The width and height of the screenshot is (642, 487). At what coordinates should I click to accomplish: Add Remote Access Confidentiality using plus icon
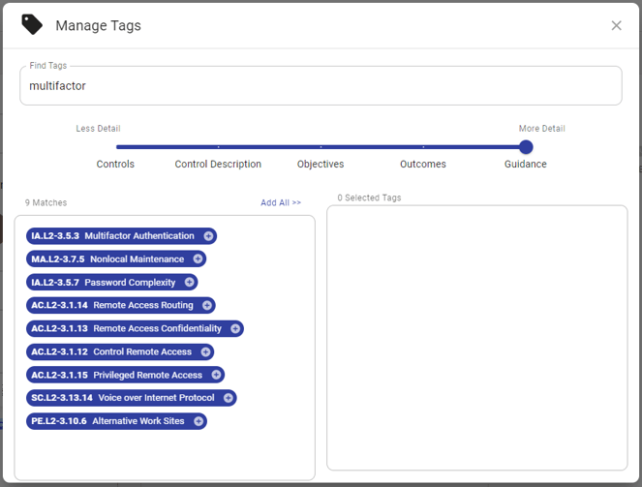235,328
